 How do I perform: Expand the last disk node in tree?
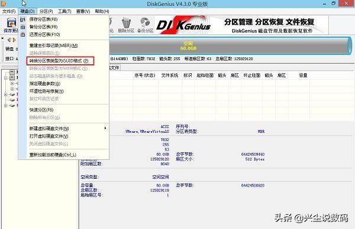click(x=6, y=106)
